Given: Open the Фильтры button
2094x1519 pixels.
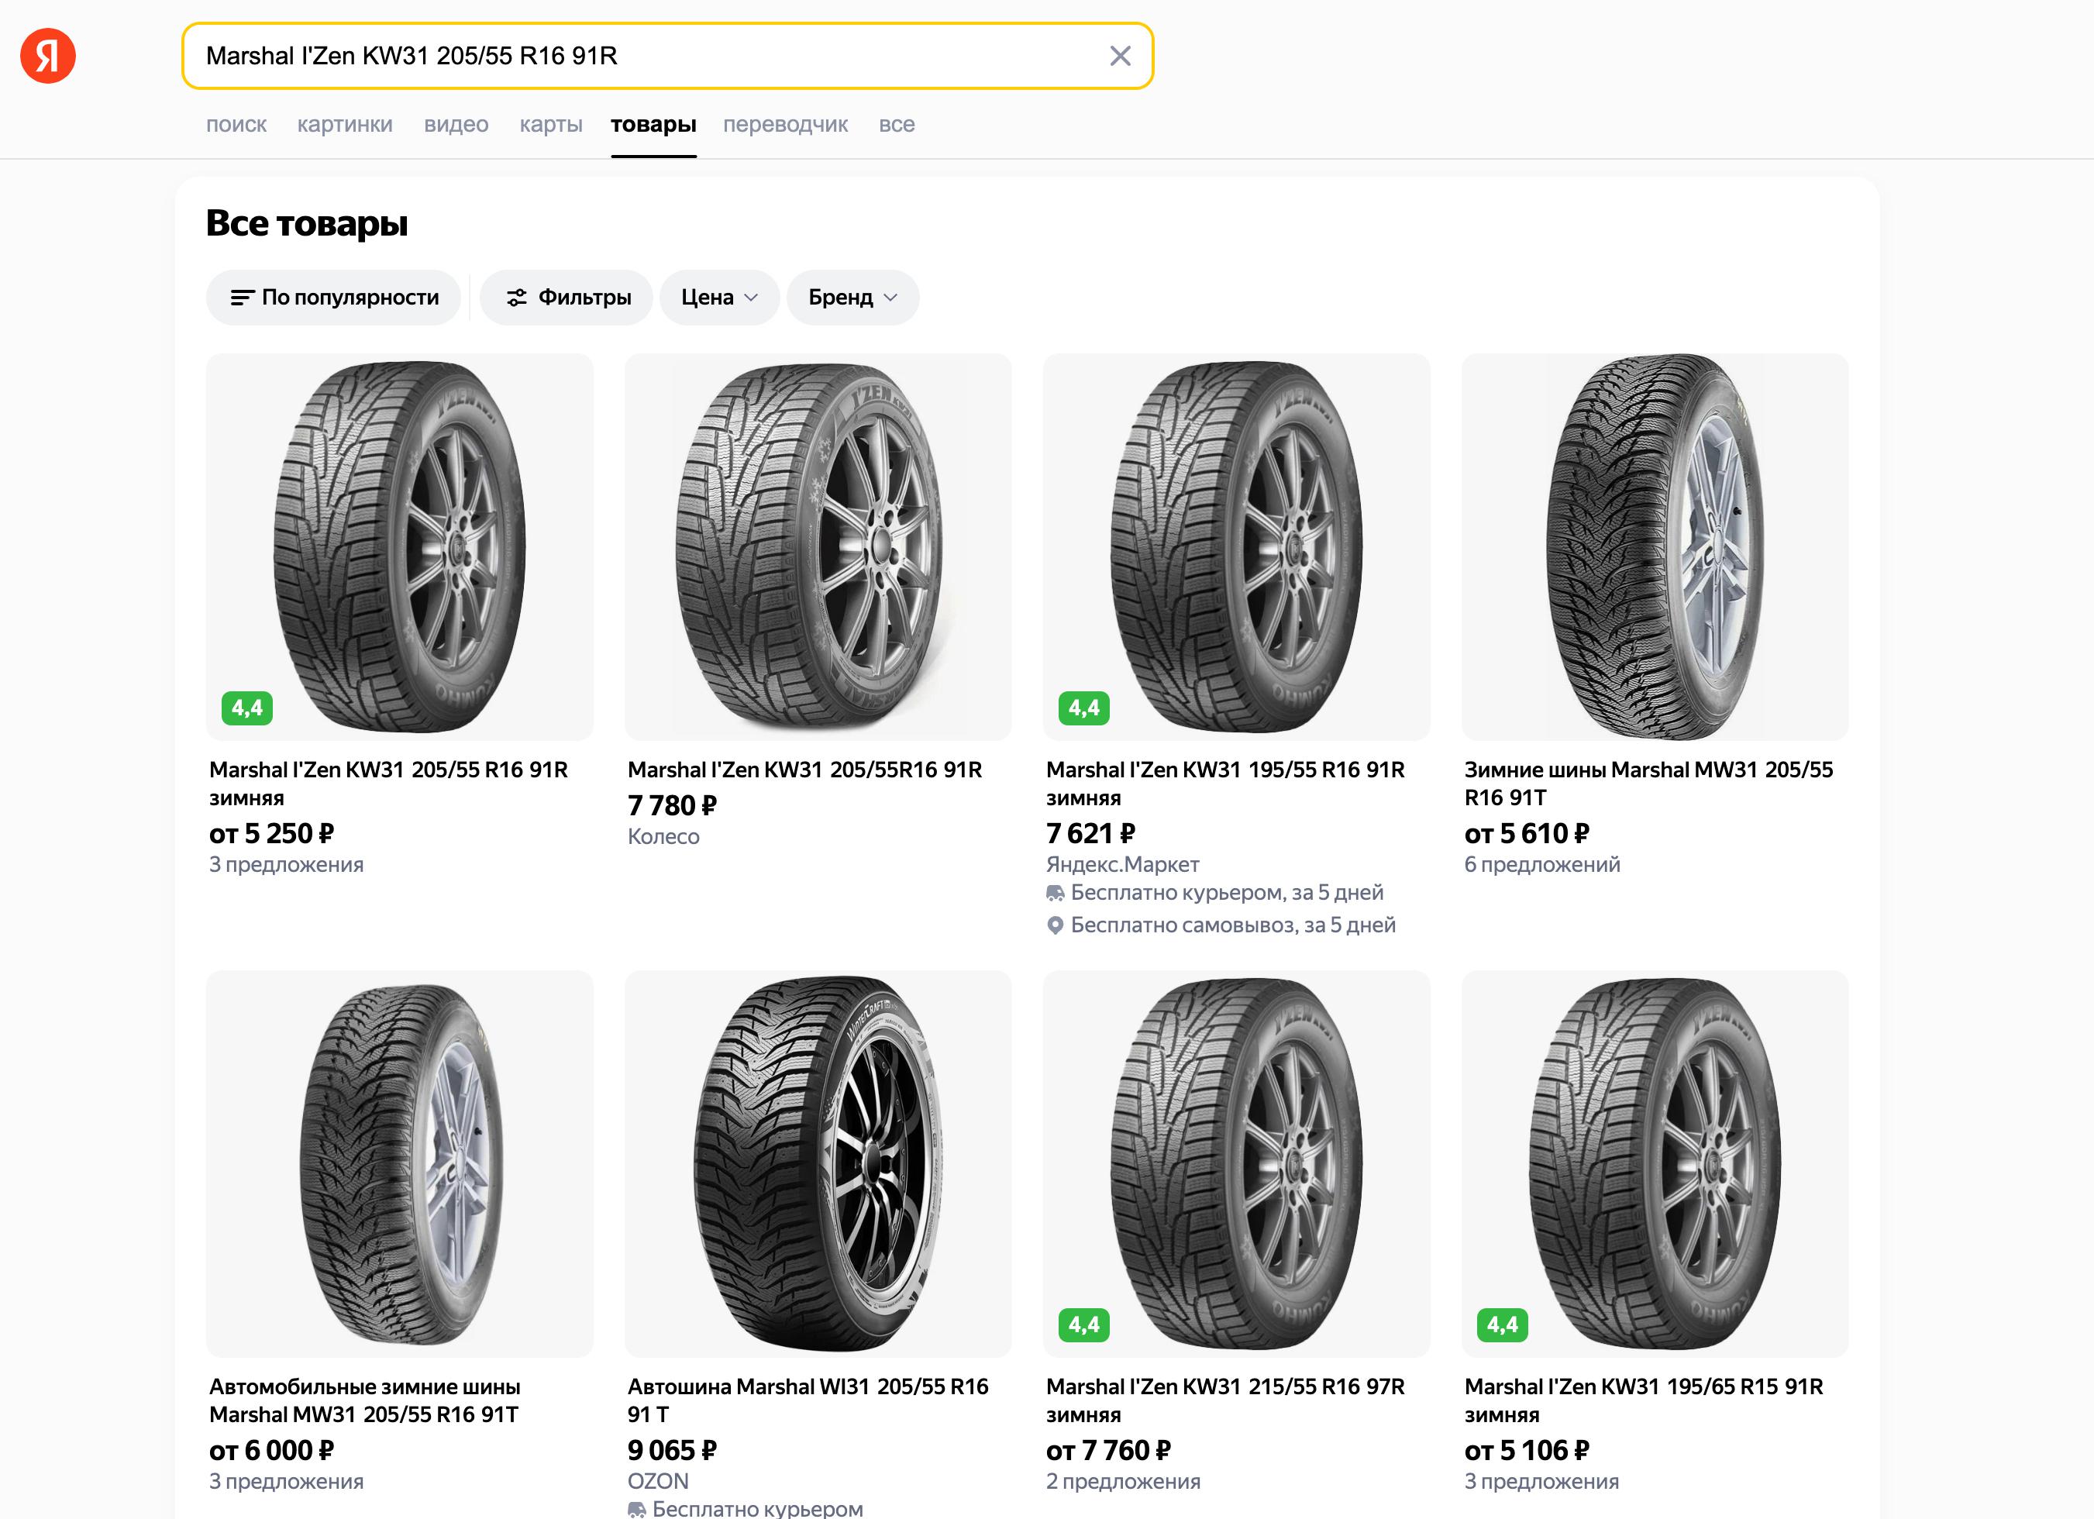Looking at the screenshot, I should (x=567, y=298).
